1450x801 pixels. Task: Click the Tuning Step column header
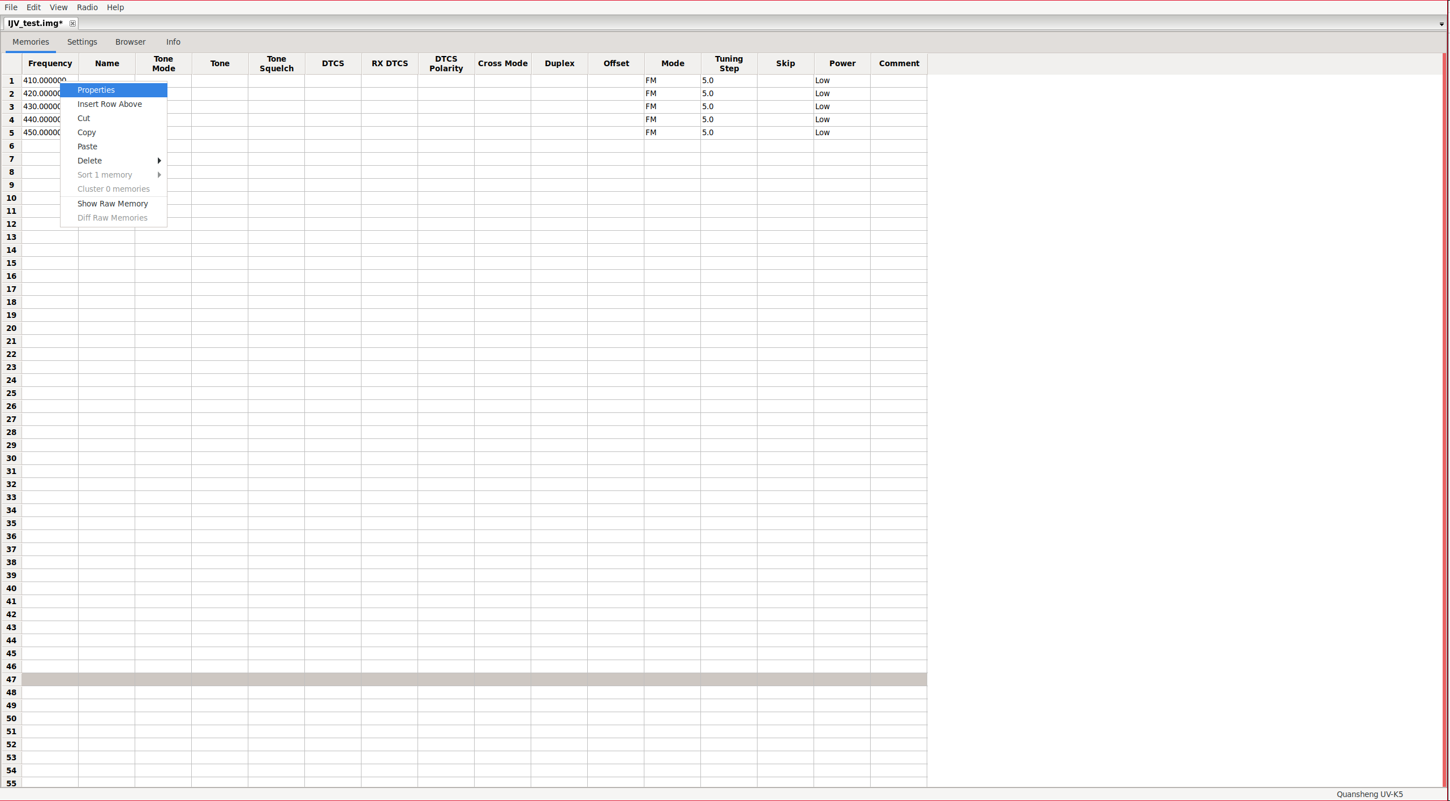coord(729,63)
